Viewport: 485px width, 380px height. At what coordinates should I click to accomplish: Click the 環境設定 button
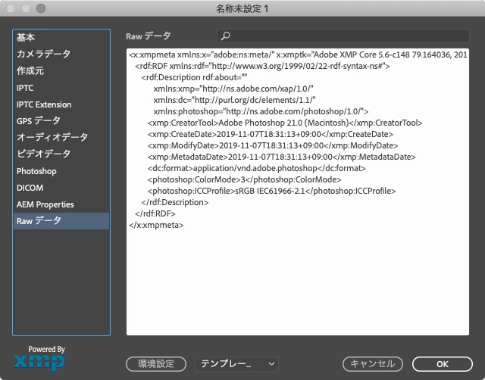[156, 364]
